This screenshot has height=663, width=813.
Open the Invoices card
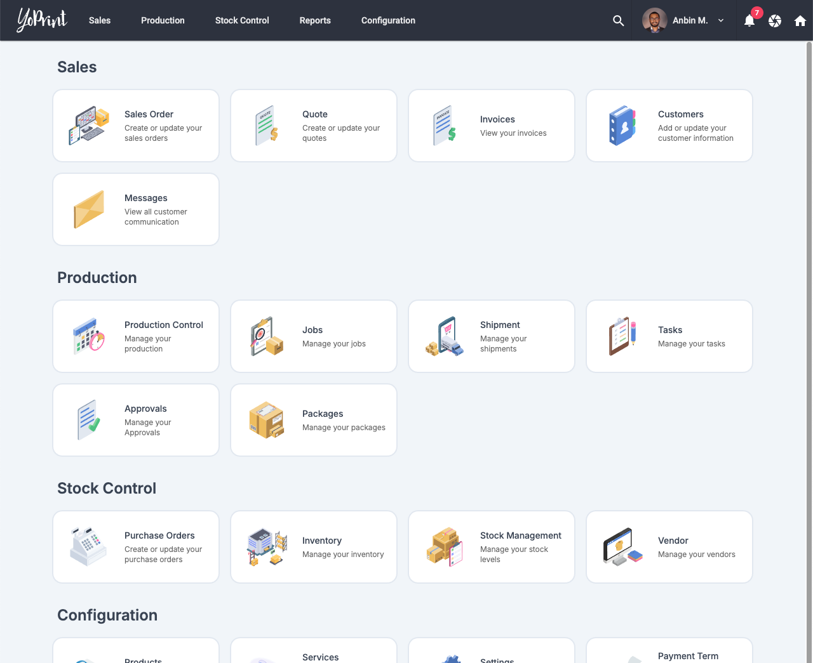[x=491, y=126]
